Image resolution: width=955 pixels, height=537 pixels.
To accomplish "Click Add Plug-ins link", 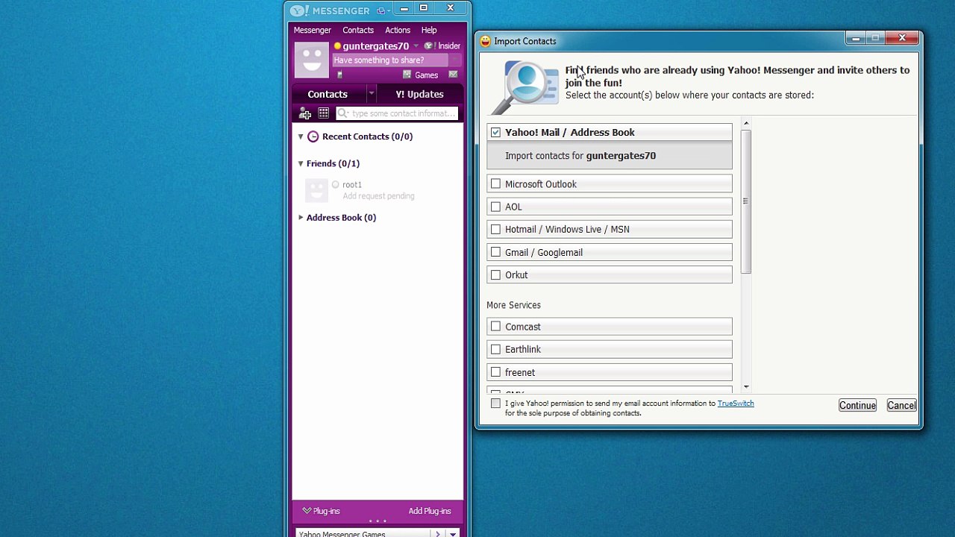I will [x=430, y=511].
